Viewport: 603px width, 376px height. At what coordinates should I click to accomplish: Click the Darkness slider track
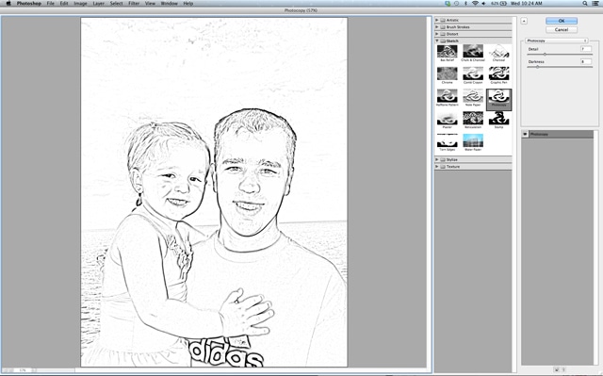(x=559, y=67)
